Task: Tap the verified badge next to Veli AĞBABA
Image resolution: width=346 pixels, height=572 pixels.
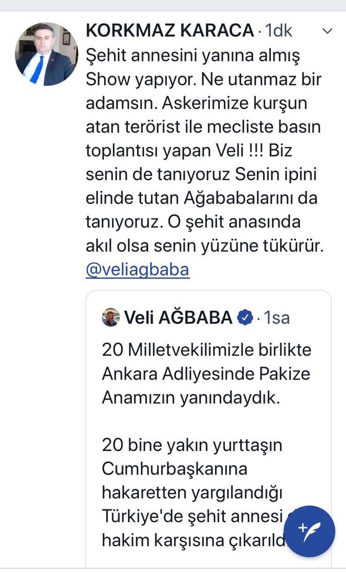Action: (x=245, y=318)
